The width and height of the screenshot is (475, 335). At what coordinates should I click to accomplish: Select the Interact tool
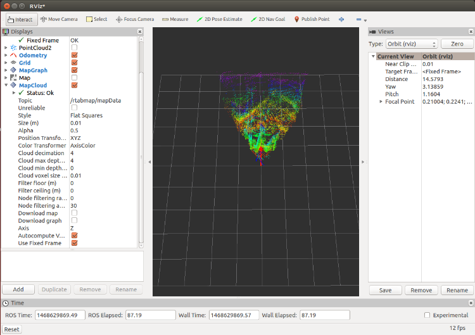21,19
